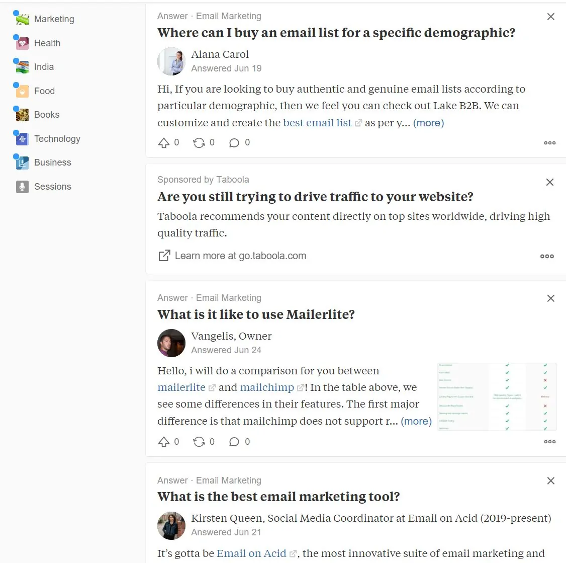Click the repost icon under Alana Carol's answer

(x=200, y=142)
